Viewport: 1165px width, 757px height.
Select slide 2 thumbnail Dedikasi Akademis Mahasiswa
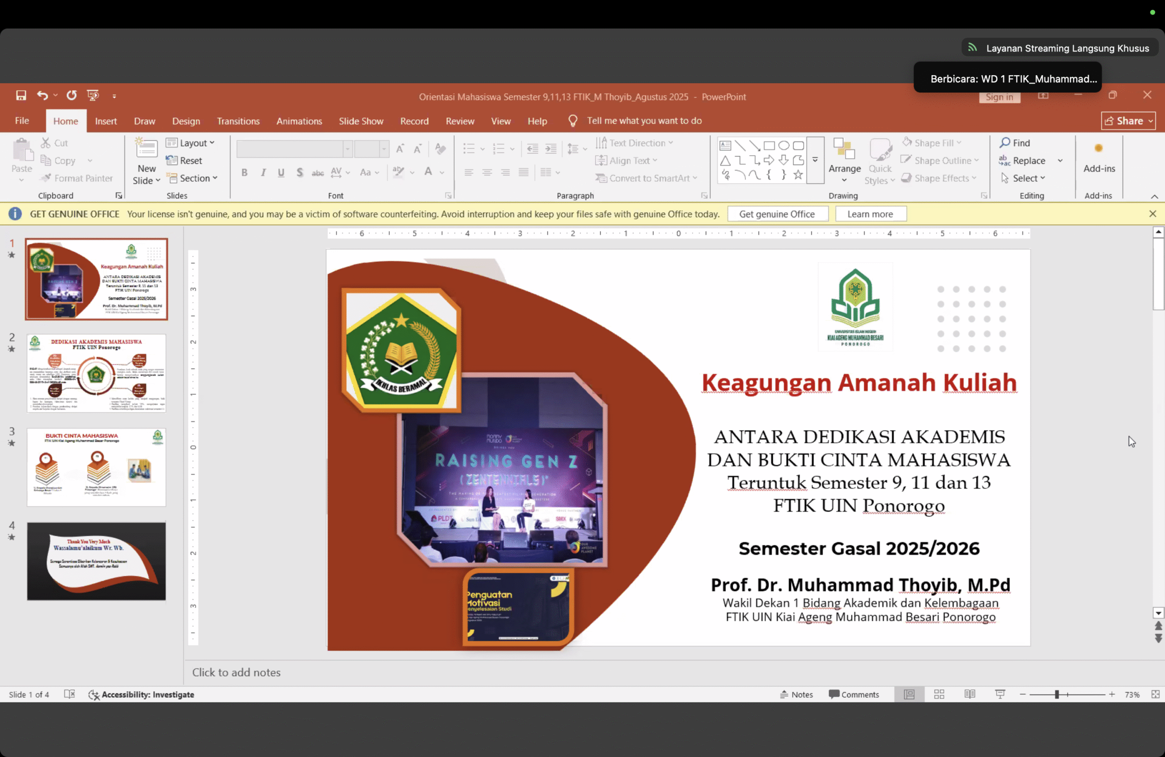(x=96, y=373)
